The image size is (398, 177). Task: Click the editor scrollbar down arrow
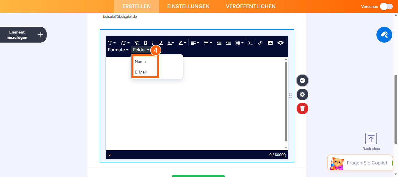point(286,148)
